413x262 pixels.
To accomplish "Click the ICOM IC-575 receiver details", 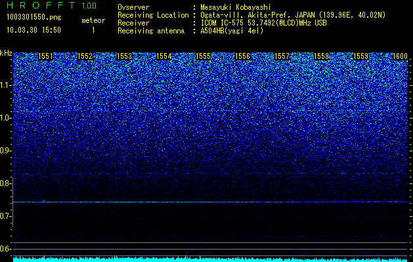I will pyautogui.click(x=263, y=23).
